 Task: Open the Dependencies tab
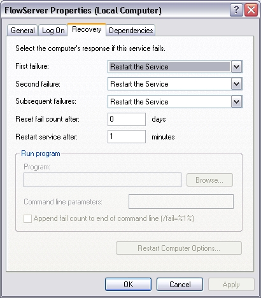(x=130, y=31)
